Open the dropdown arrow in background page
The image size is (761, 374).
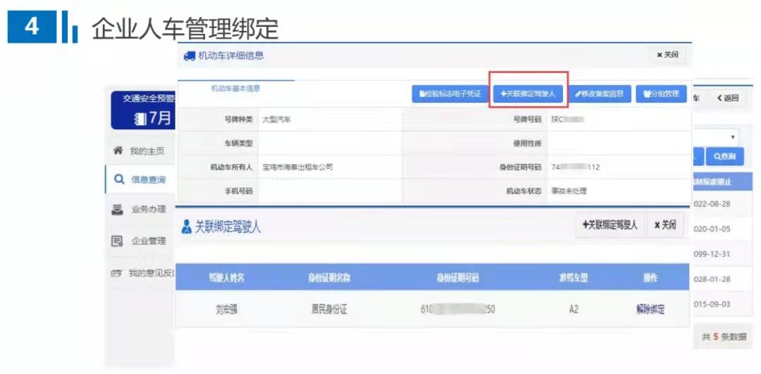[732, 138]
